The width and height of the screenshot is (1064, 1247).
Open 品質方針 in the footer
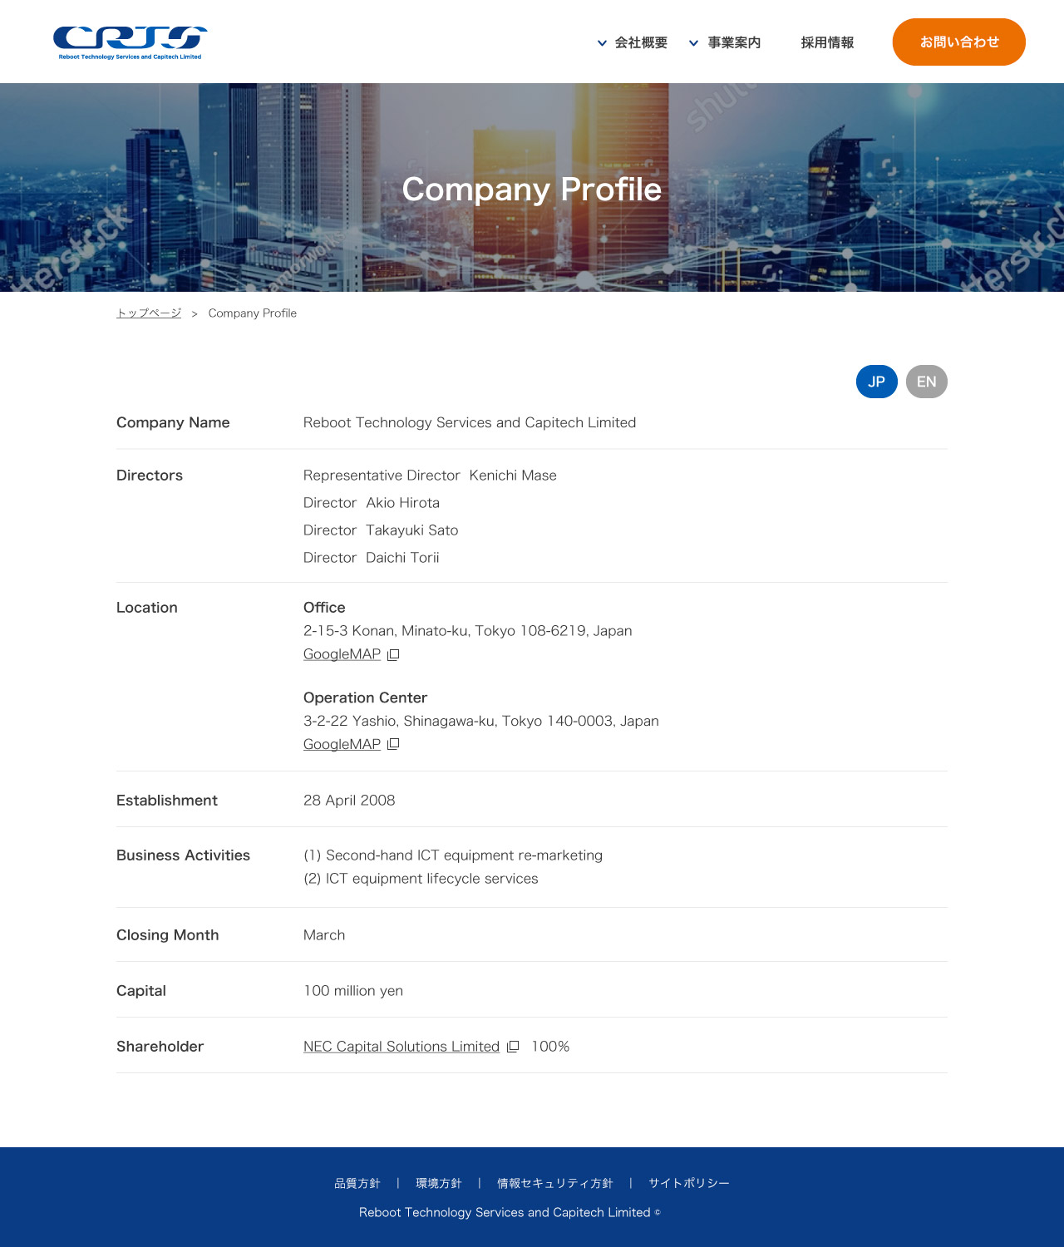pos(357,1183)
